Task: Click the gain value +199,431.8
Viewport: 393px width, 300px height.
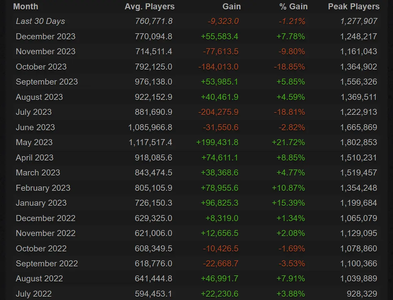Action: coord(217,143)
